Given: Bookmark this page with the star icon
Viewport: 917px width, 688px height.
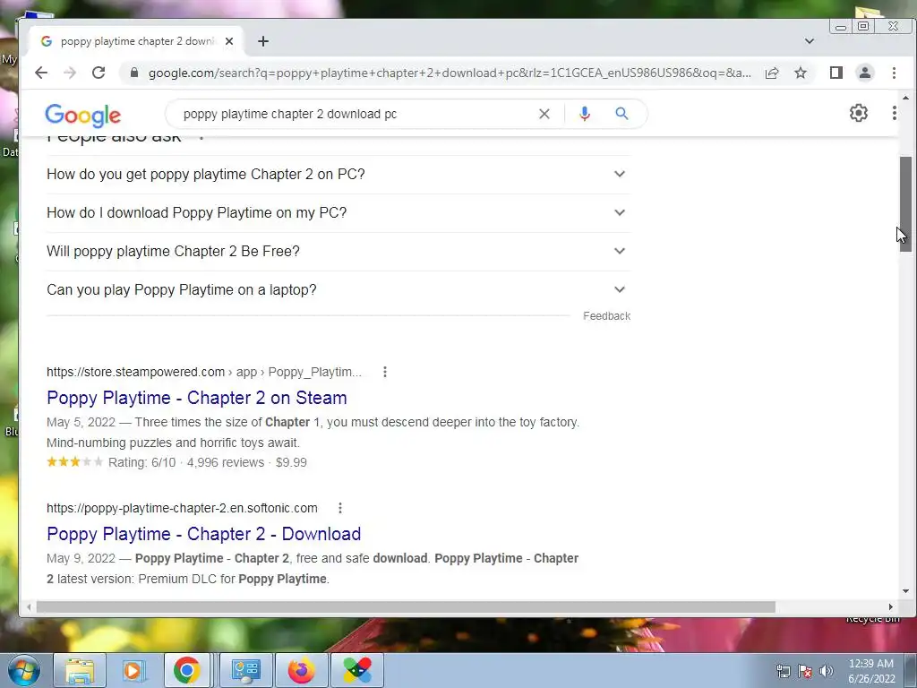Looking at the screenshot, I should click(801, 73).
